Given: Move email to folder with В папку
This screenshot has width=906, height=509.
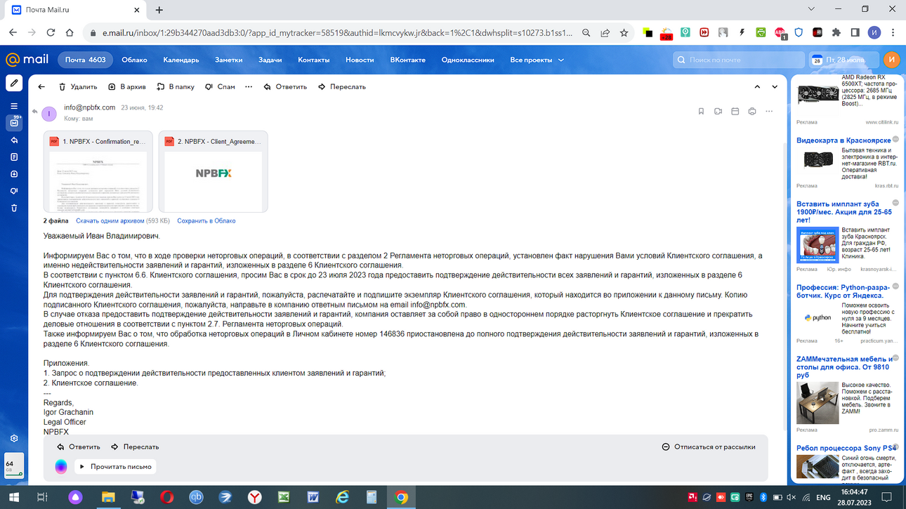Looking at the screenshot, I should [x=175, y=87].
